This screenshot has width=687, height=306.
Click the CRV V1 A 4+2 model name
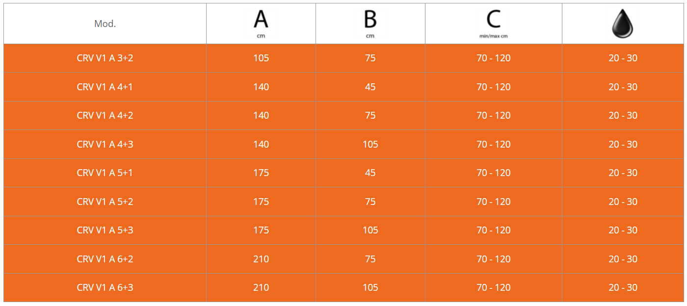tap(105, 115)
